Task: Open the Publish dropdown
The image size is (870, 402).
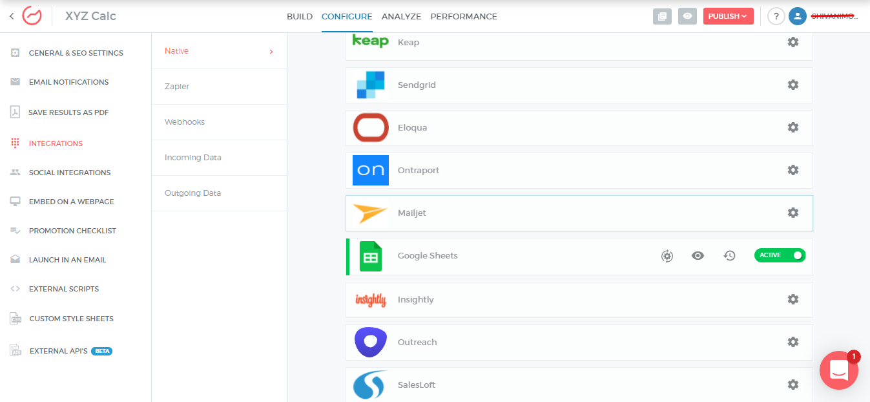Action: pyautogui.click(x=729, y=16)
